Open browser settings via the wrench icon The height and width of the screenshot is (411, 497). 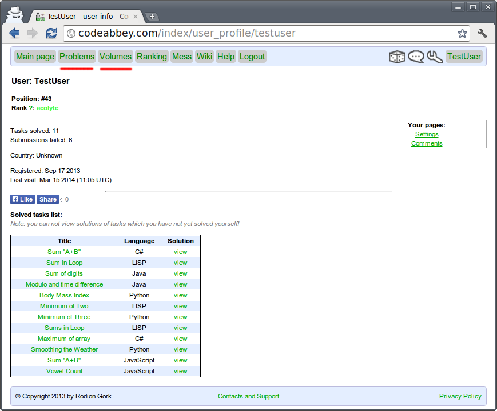482,33
